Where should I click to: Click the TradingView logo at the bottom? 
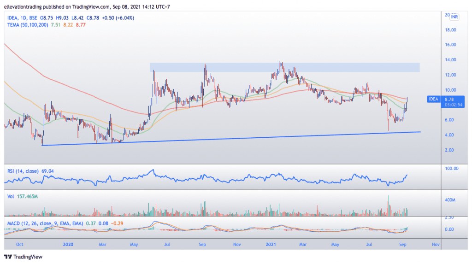coord(23,257)
